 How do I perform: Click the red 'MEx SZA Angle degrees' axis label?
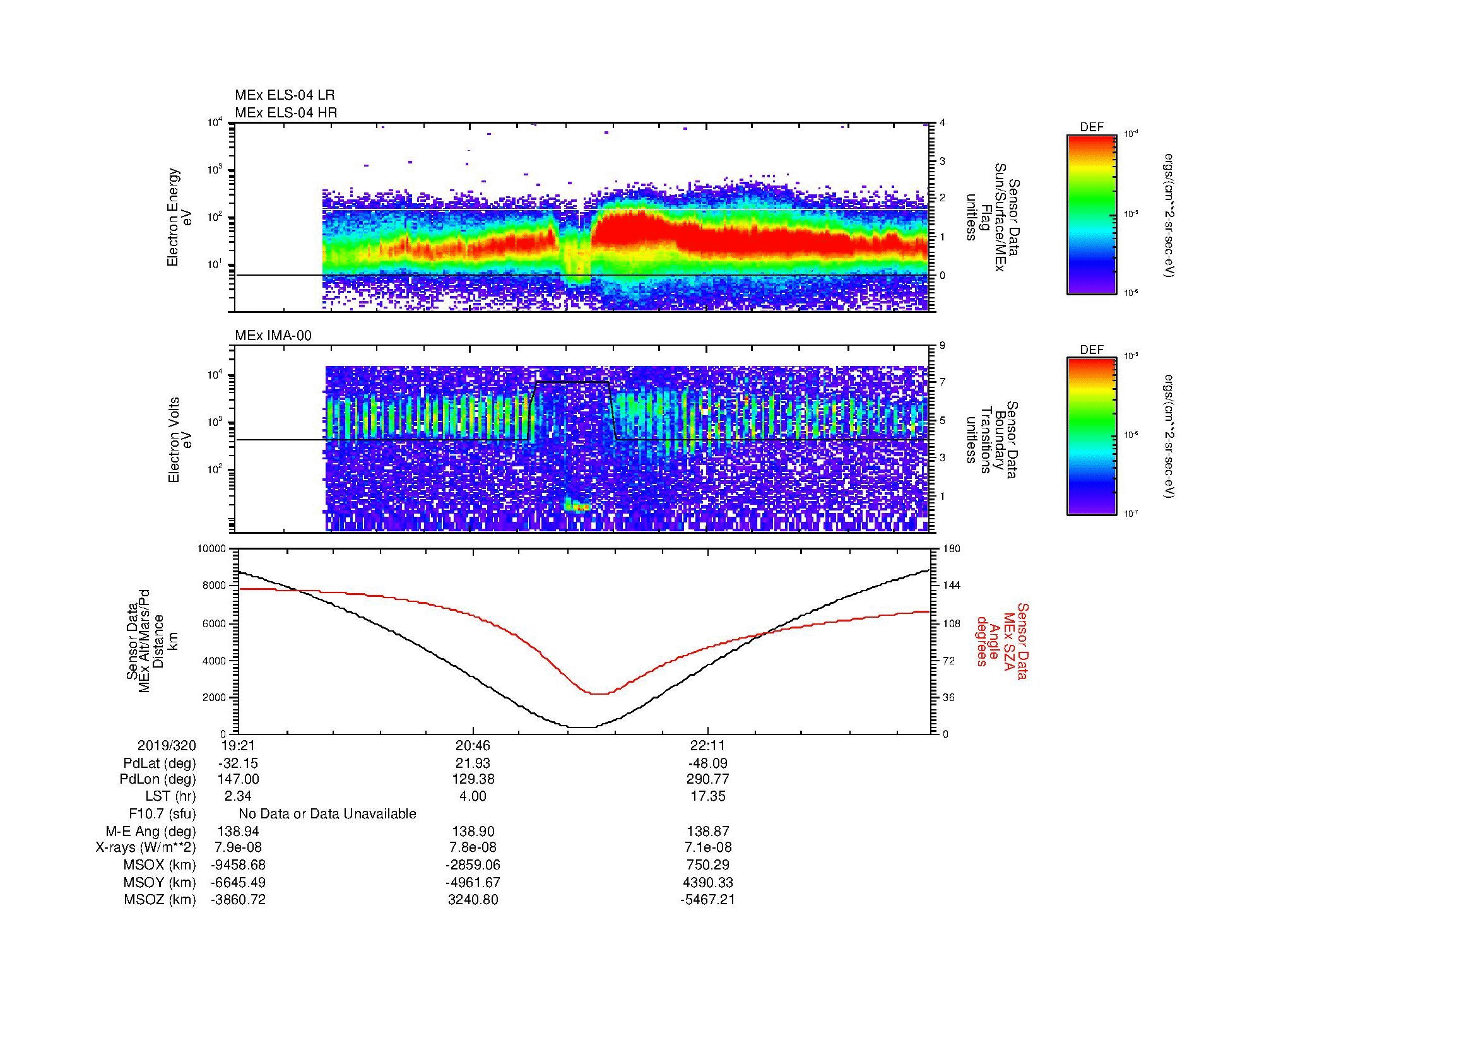point(1001,640)
